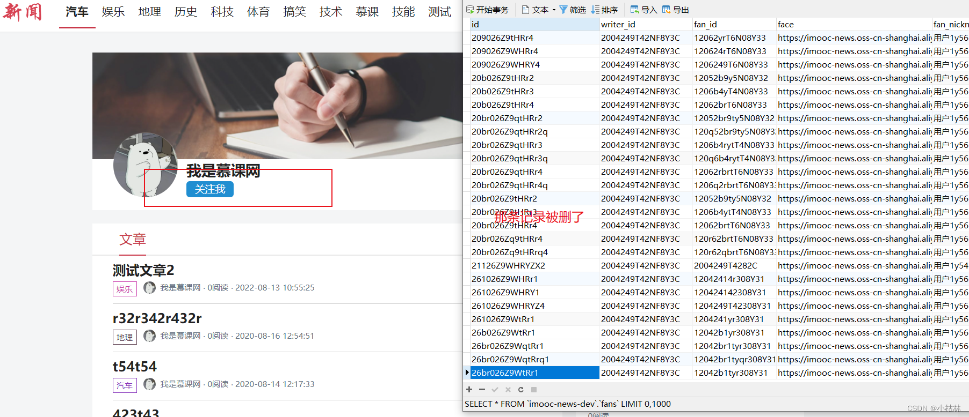The height and width of the screenshot is (417, 969).
Task: Delete the record with the minus icon
Action: tap(482, 390)
